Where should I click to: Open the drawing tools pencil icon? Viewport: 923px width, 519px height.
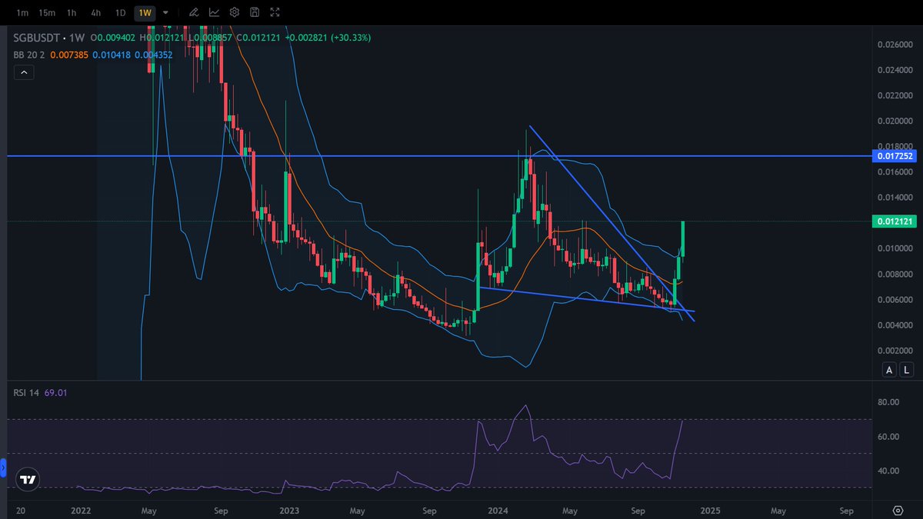(193, 12)
